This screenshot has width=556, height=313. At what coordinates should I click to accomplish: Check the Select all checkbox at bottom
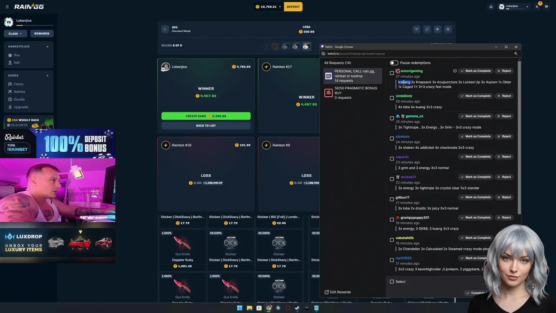coord(392,282)
